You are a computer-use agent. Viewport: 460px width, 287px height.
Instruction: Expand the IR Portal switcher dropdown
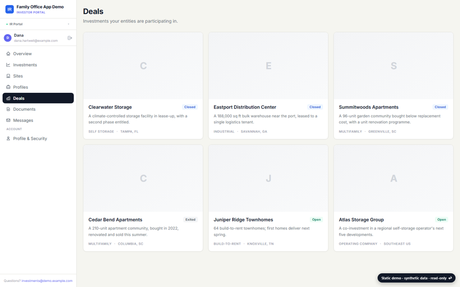pos(38,24)
